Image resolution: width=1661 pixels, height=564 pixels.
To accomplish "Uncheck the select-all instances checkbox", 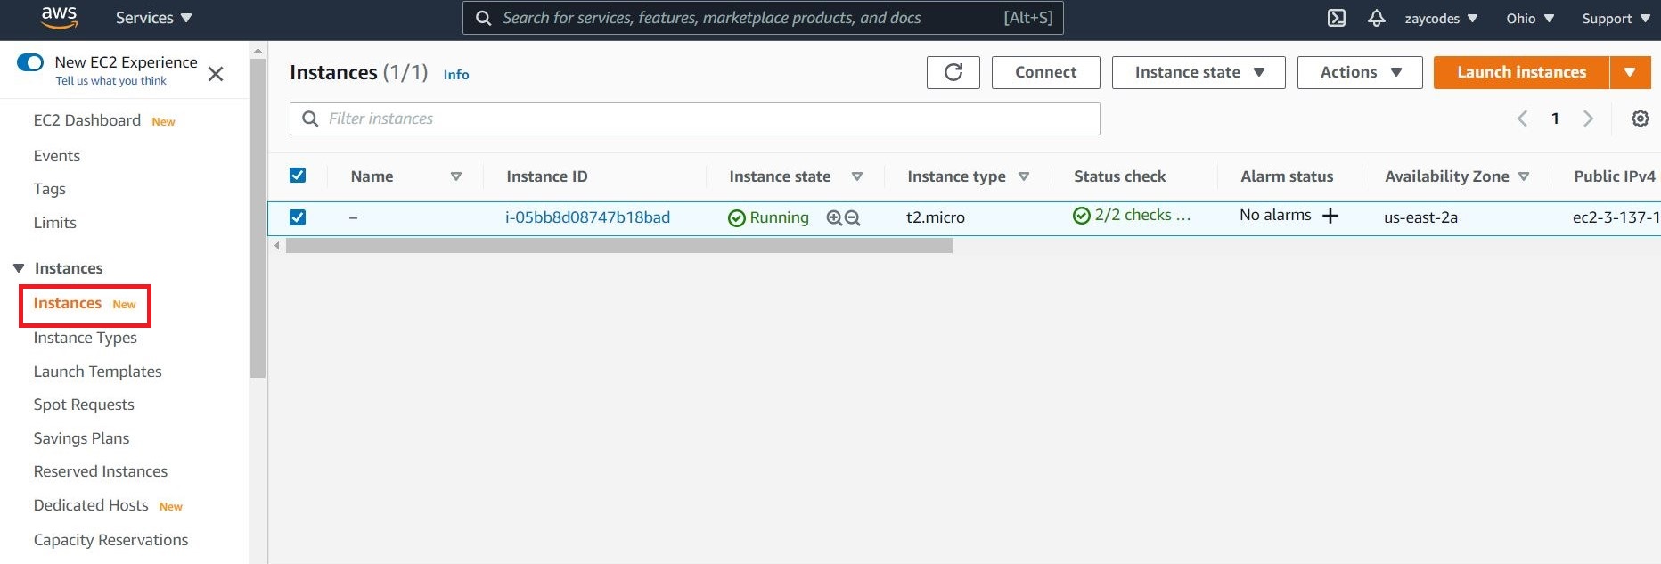I will [x=298, y=176].
